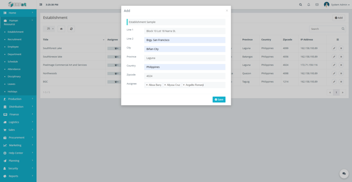This screenshot has height=182, width=352.
Task: Open the chat bubble widget
Action: pos(344,173)
